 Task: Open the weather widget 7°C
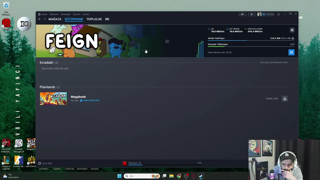pos(11,176)
